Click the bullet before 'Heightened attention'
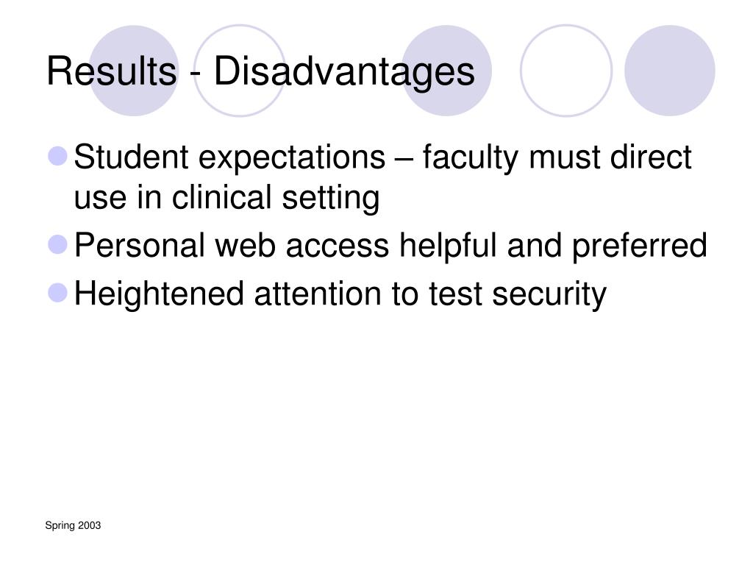Viewport: 753px width, 565px height. point(58,293)
